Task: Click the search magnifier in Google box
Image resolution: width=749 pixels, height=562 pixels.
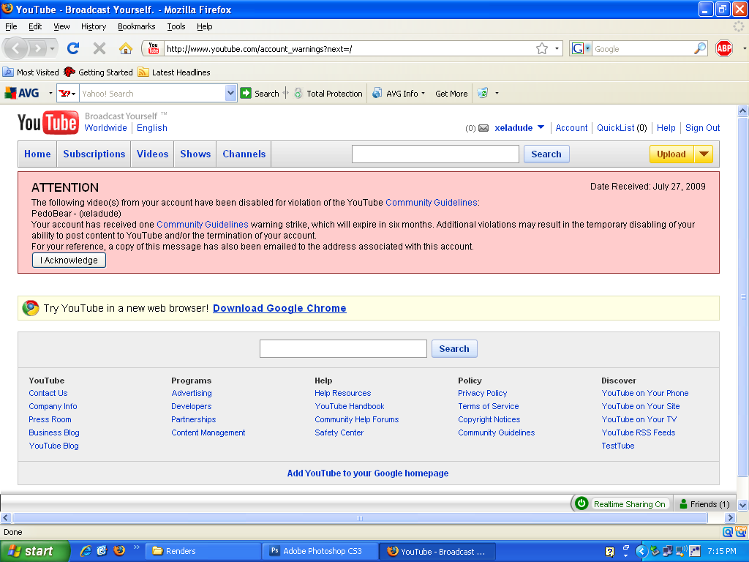Action: 700,48
